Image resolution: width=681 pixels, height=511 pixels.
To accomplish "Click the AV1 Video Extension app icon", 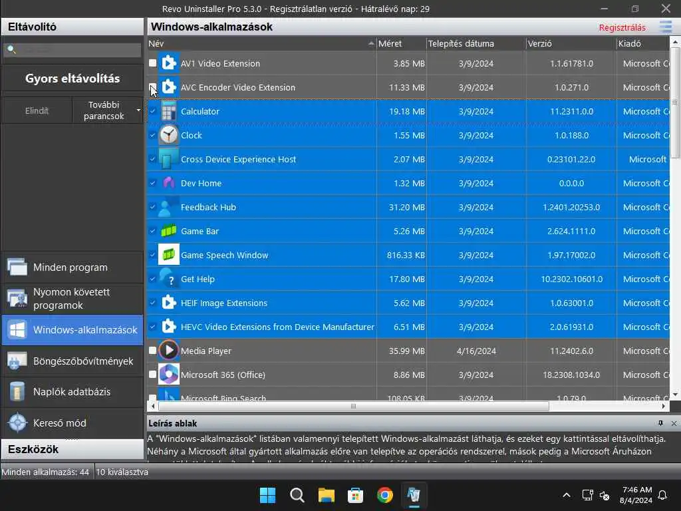I will point(168,63).
